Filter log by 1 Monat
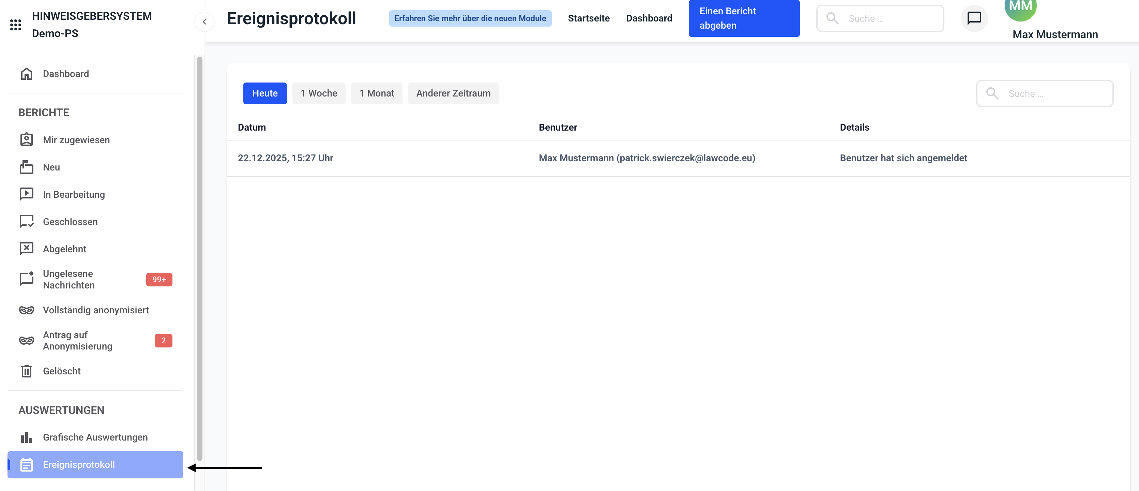 [x=376, y=93]
